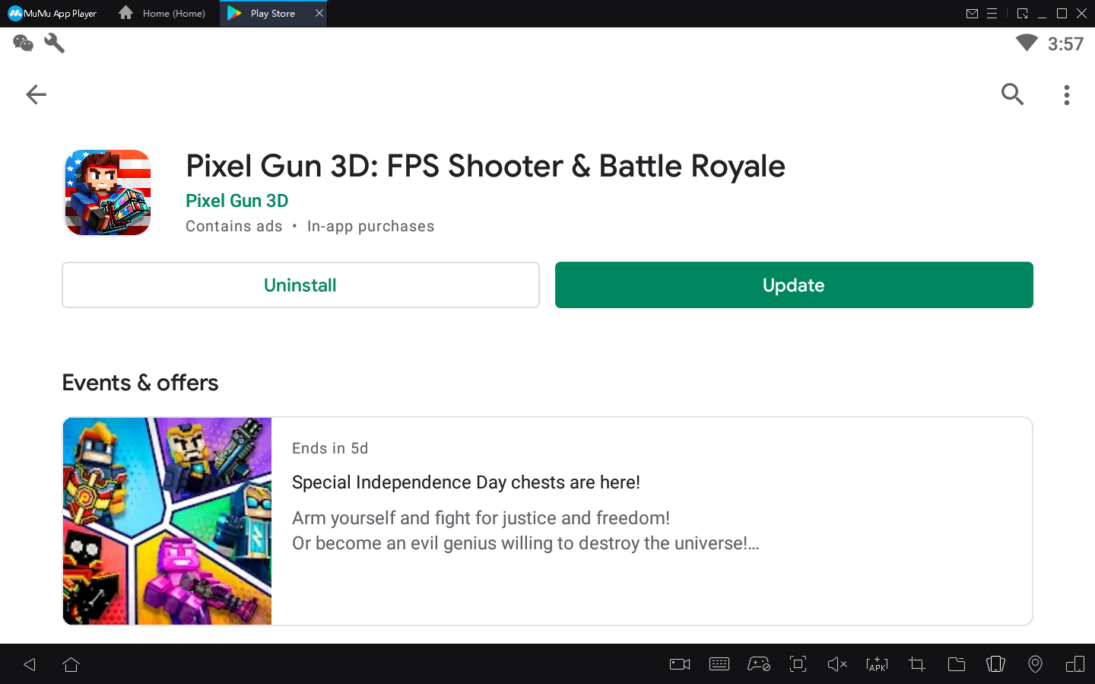
Task: Tap the Android home button
Action: [x=71, y=665]
